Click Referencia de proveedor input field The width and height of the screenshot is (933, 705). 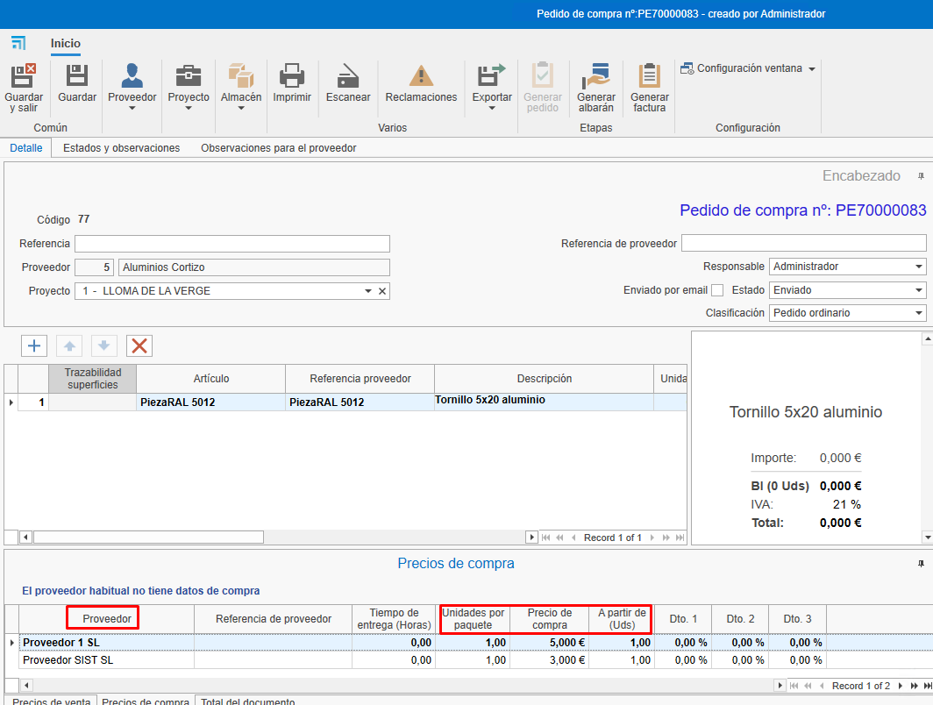pos(803,243)
